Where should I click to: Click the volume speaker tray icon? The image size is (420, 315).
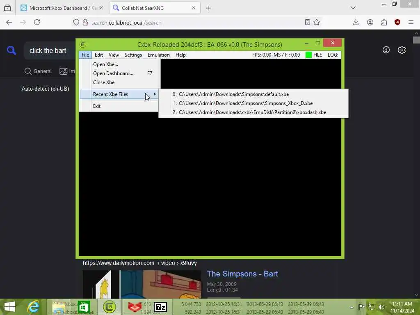click(x=381, y=307)
